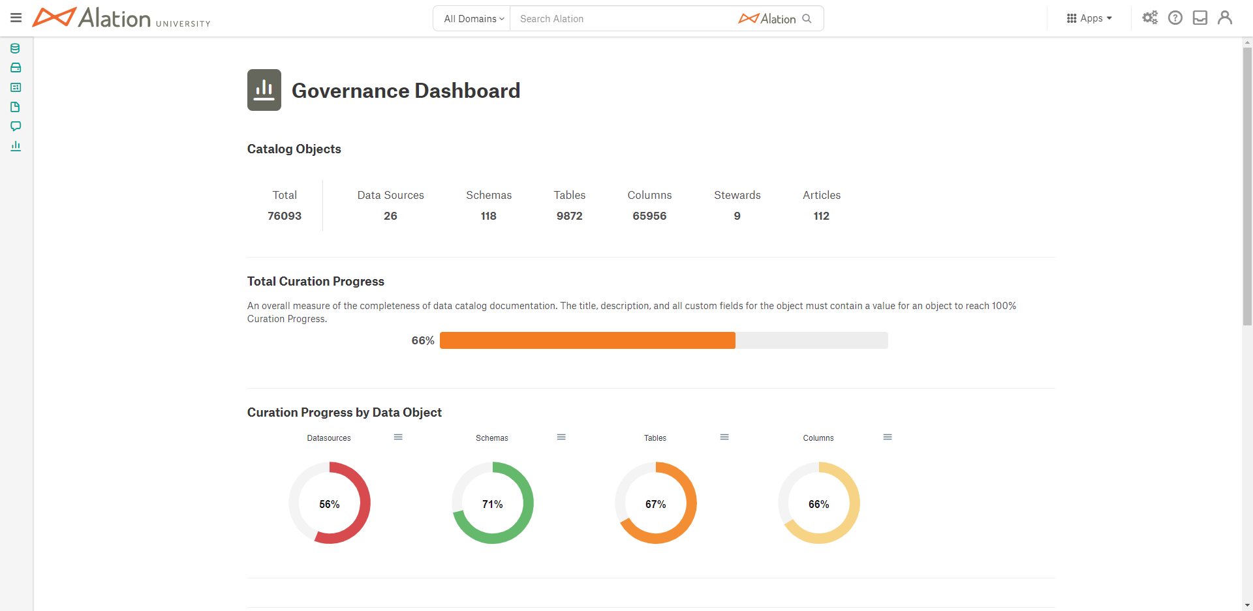The image size is (1253, 611).
Task: Click the Catalog Objects heading
Action: click(x=294, y=149)
